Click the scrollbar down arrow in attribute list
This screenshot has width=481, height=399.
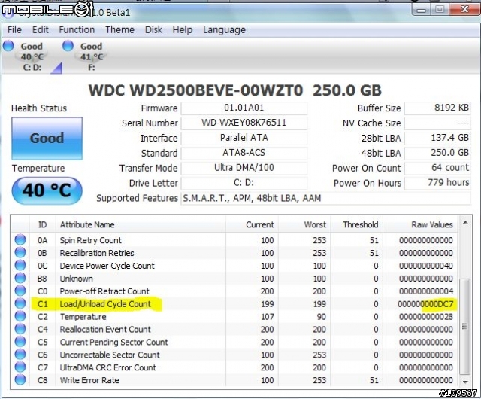coord(465,382)
